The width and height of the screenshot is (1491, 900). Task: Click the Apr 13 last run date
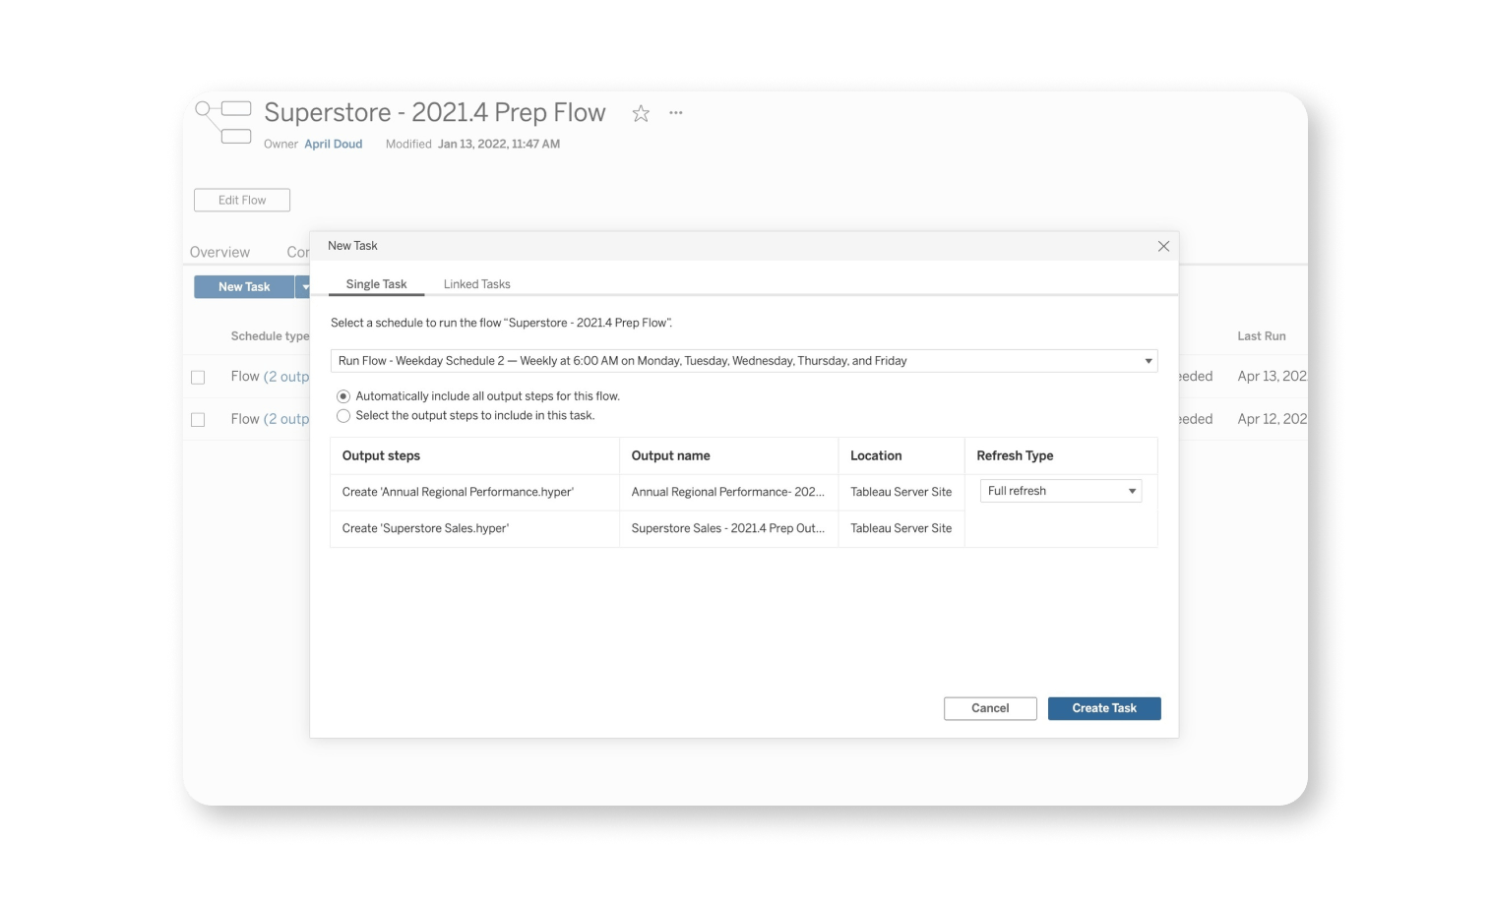click(1273, 377)
